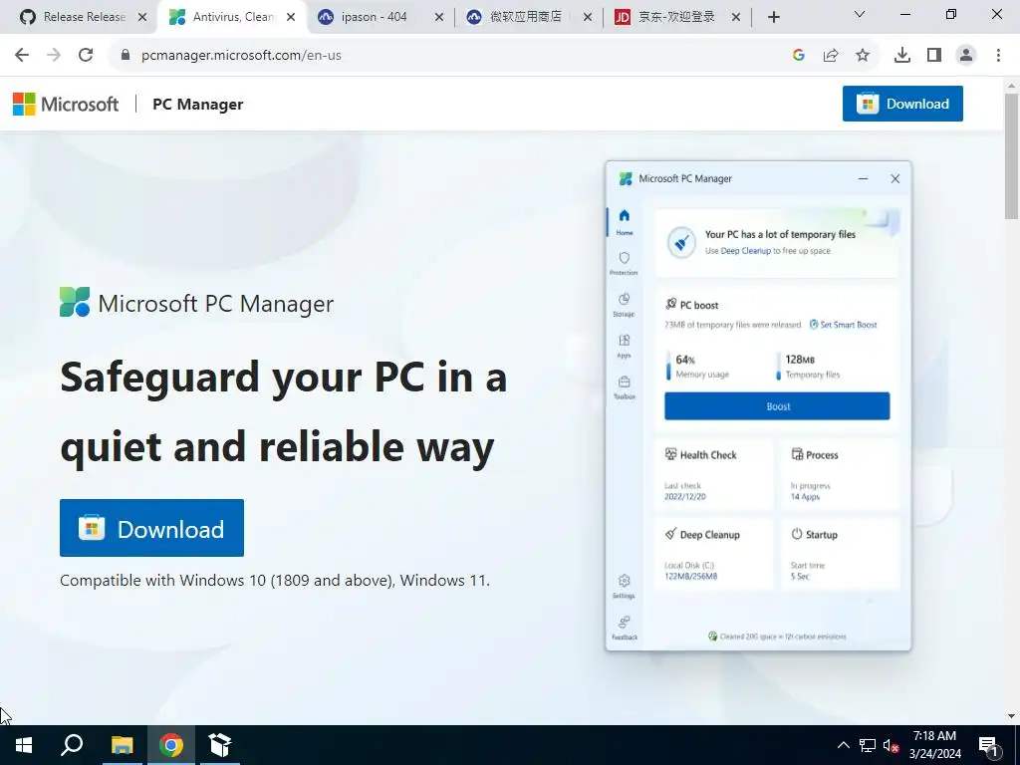The height and width of the screenshot is (765, 1020).
Task: Open File Explorer from the taskbar
Action: pyautogui.click(x=122, y=745)
